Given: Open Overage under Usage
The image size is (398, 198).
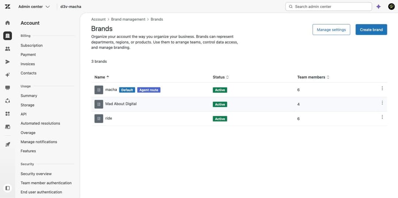Looking at the screenshot, I should 28,133.
